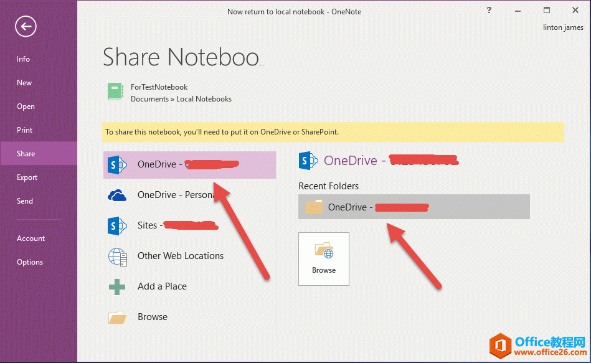Click the blue cloud OneDrive Personal icon
The image size is (591, 363).
pos(117,196)
